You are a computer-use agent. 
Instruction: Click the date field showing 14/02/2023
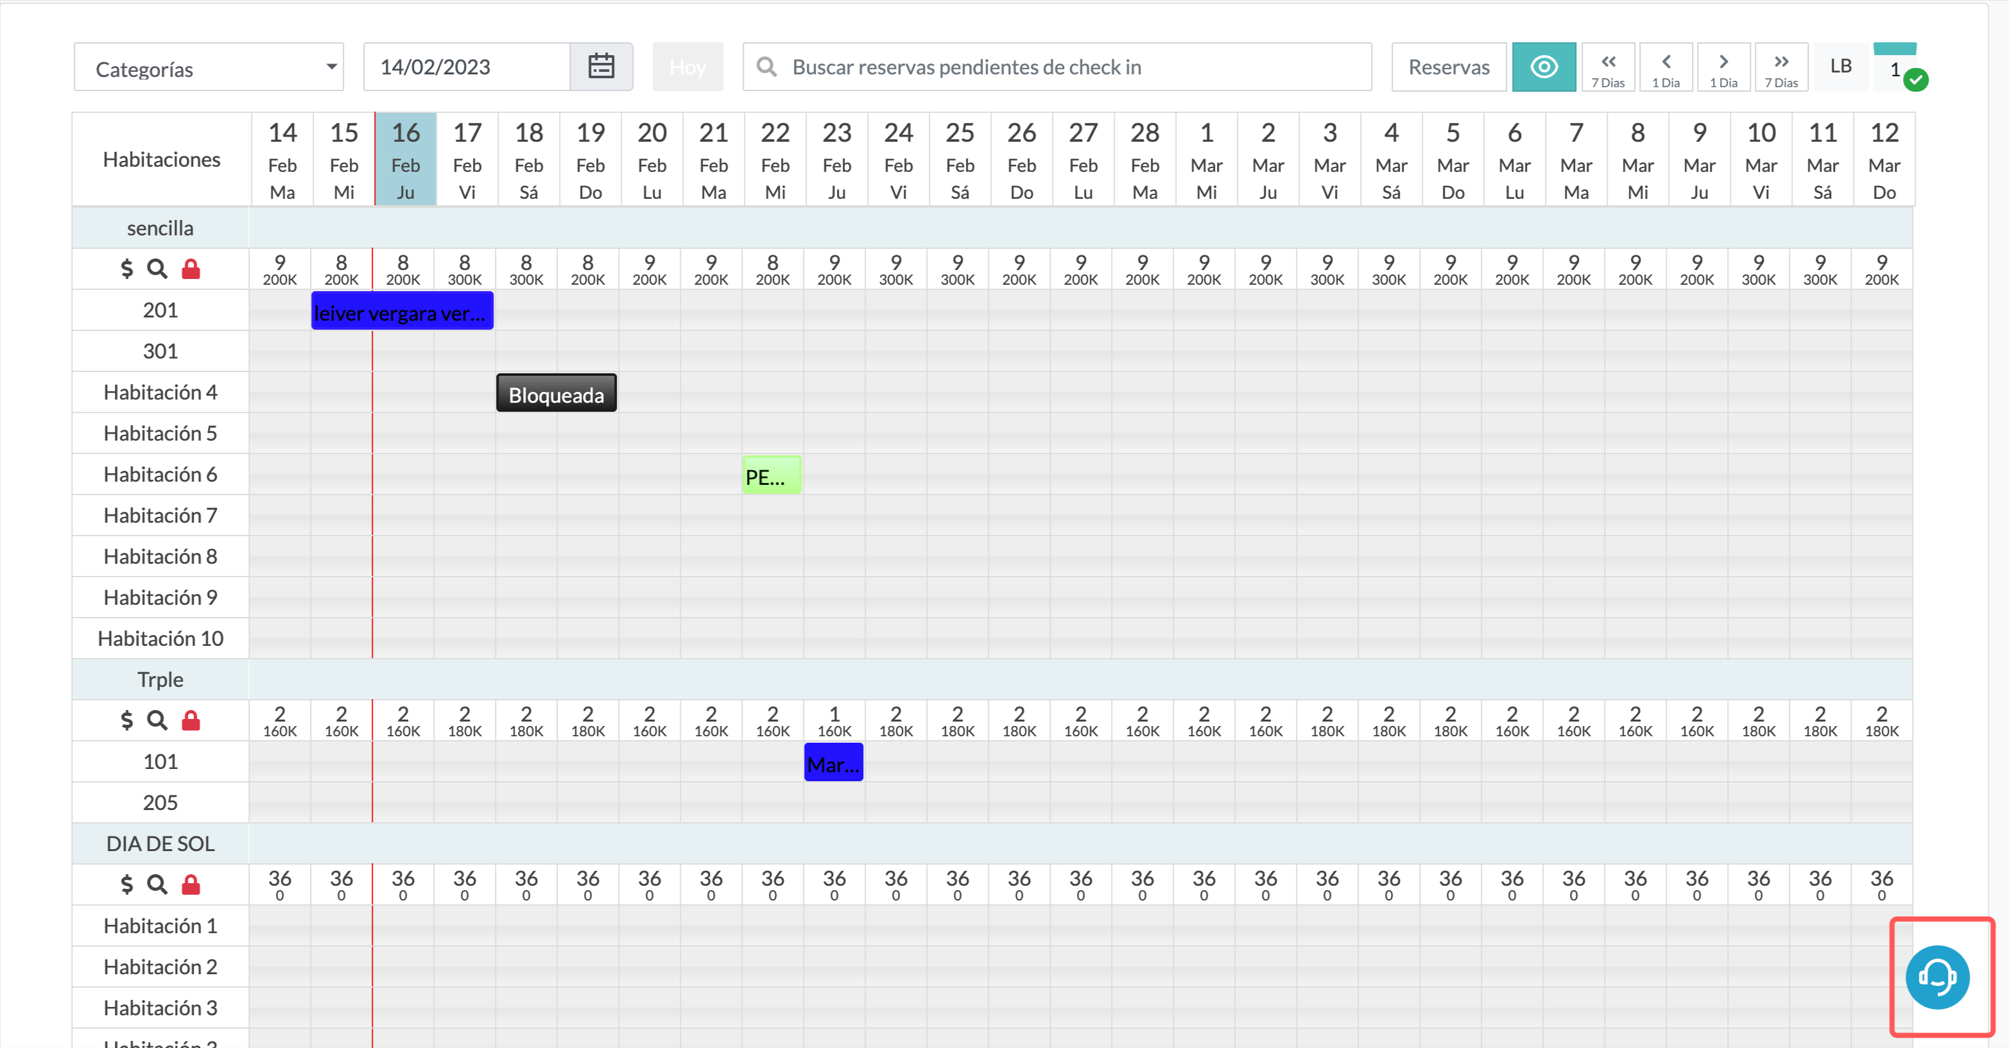[467, 67]
